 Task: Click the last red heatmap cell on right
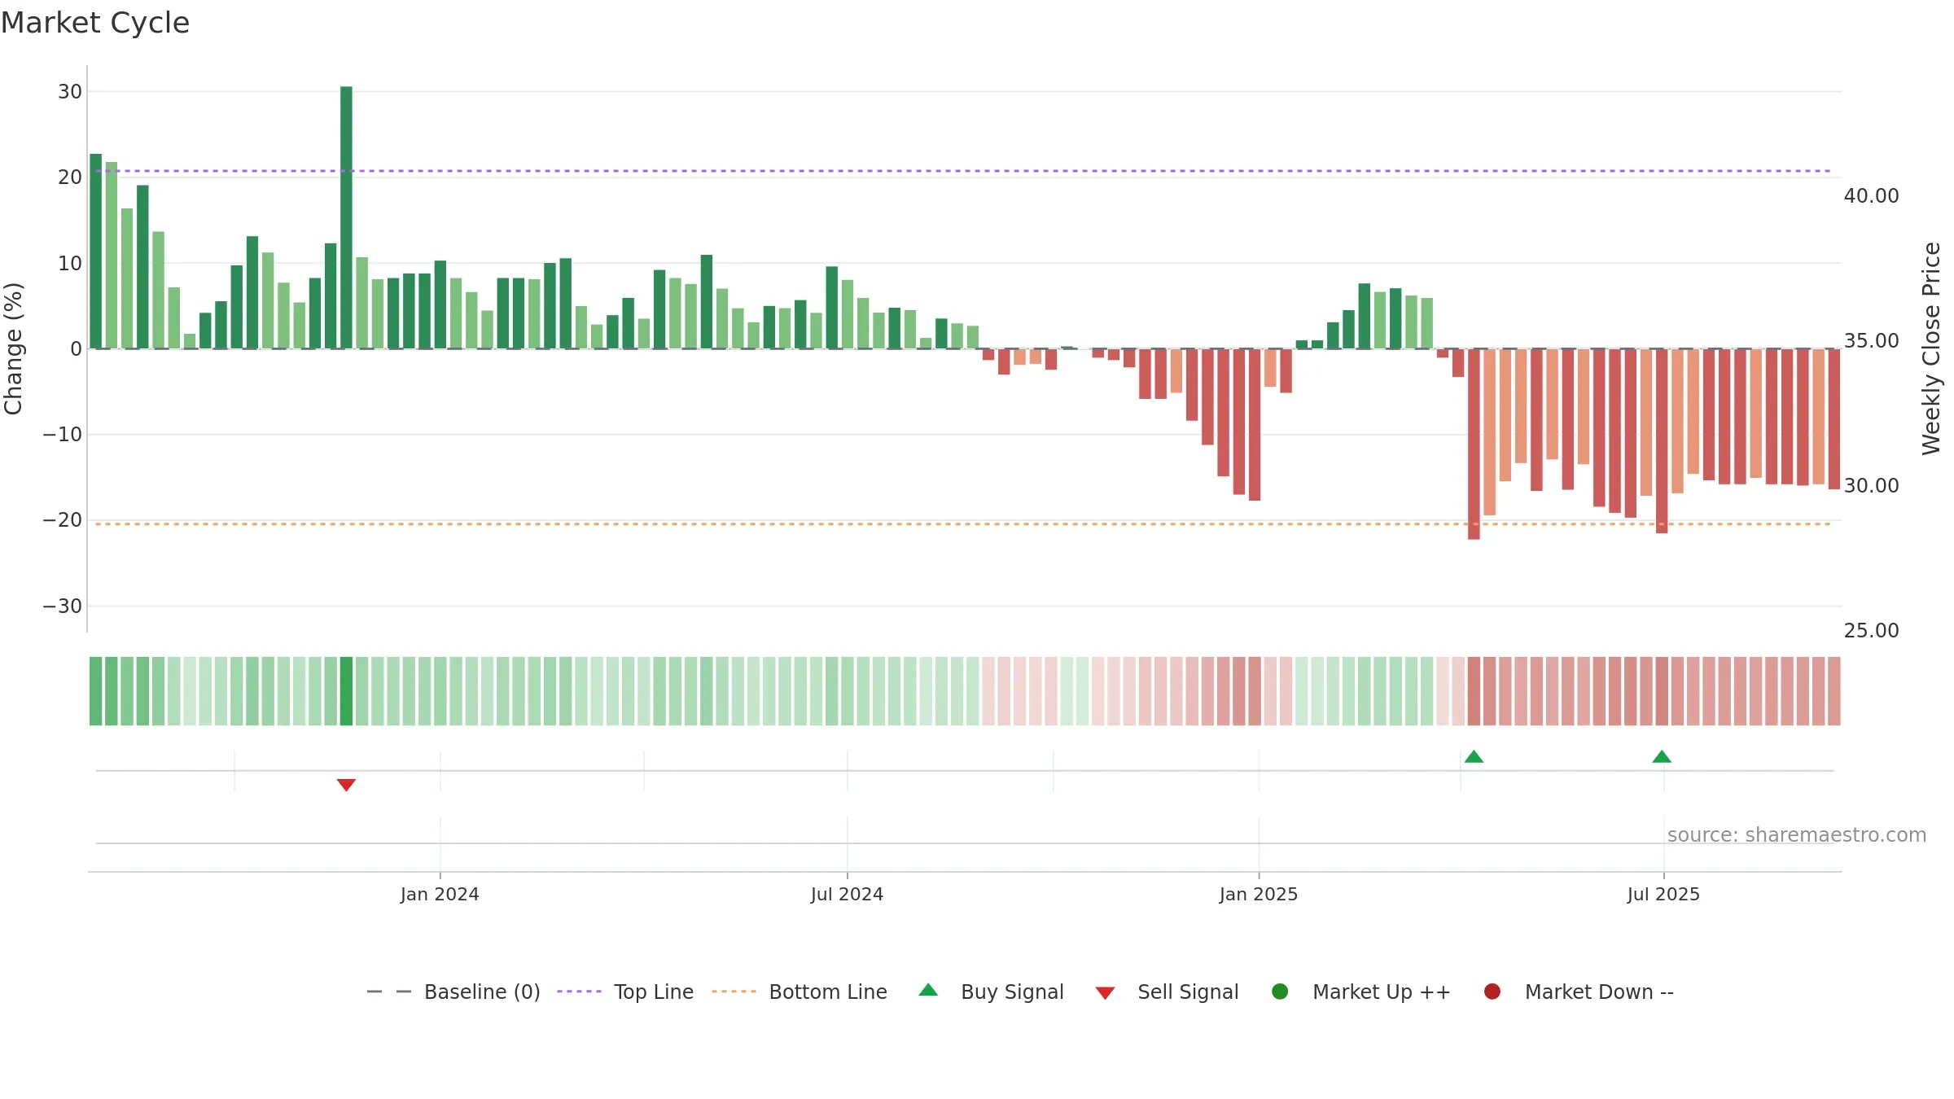point(1834,691)
